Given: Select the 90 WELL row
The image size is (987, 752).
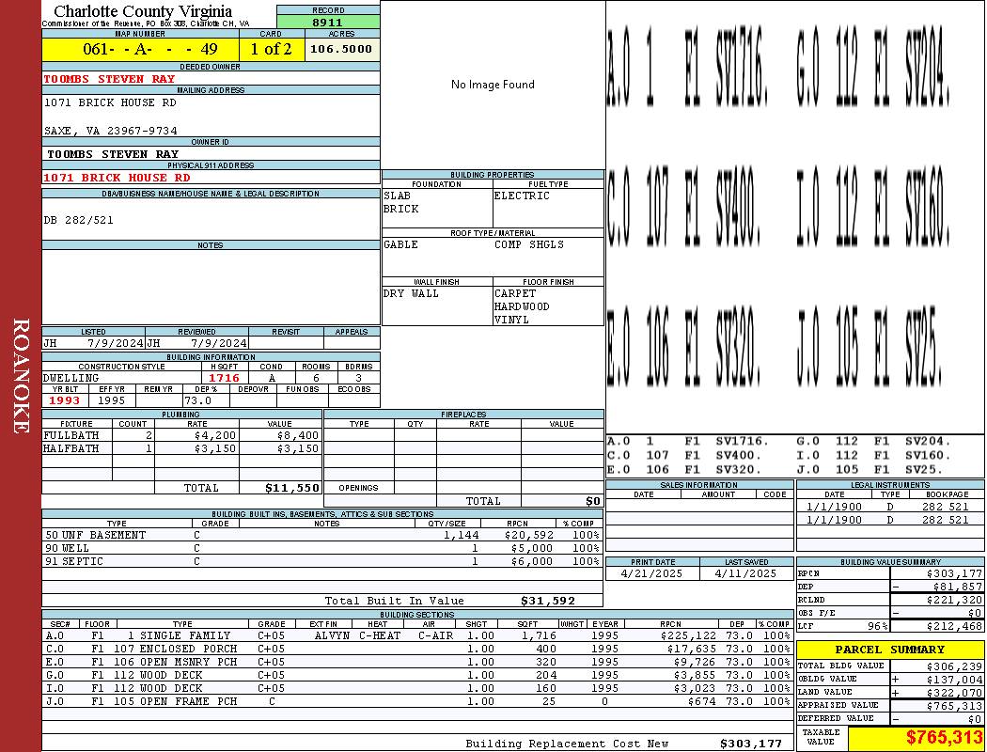Looking at the screenshot, I should [322, 548].
